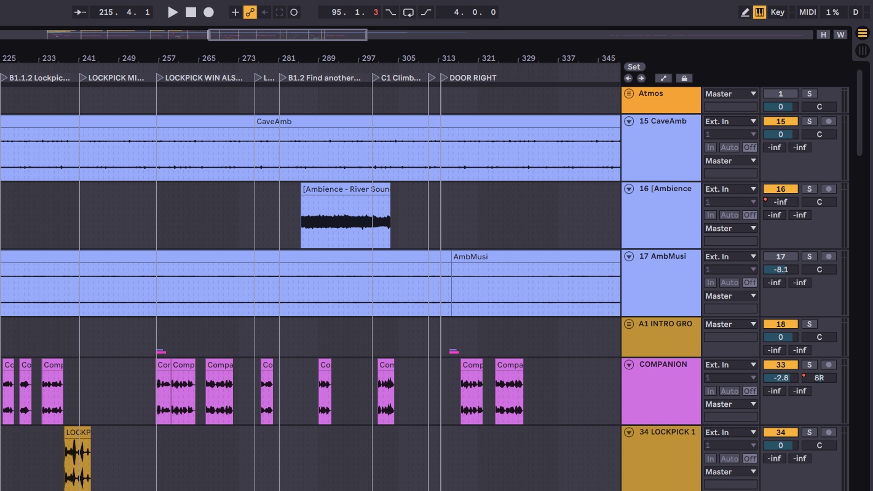Fold the 15 CaveAmb track
Image resolution: width=873 pixels, height=491 pixels.
click(x=628, y=121)
